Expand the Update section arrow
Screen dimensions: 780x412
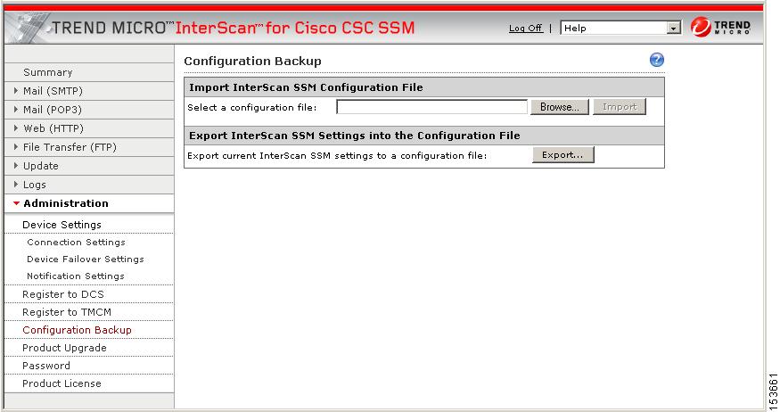[x=16, y=166]
